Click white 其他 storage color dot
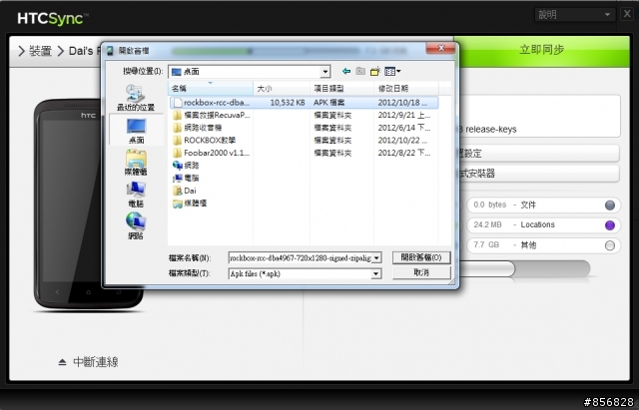 click(x=610, y=245)
